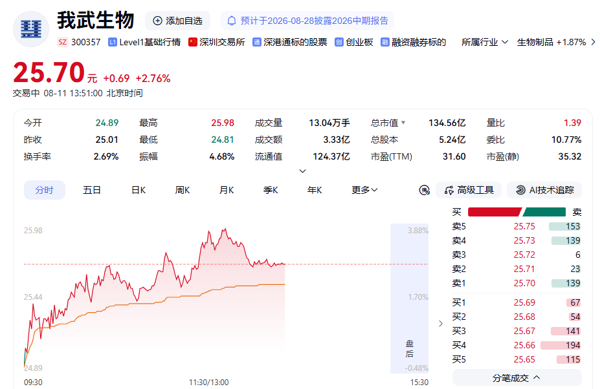
Task: Open the 我武生物 company logo
Action: (31, 29)
